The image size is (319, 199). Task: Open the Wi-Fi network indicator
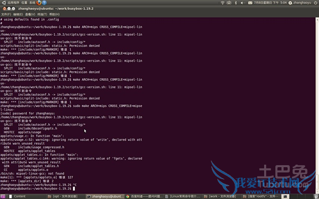pos(223,2)
